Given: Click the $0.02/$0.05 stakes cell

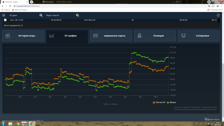Looking at the screenshot, I should pos(56,20).
